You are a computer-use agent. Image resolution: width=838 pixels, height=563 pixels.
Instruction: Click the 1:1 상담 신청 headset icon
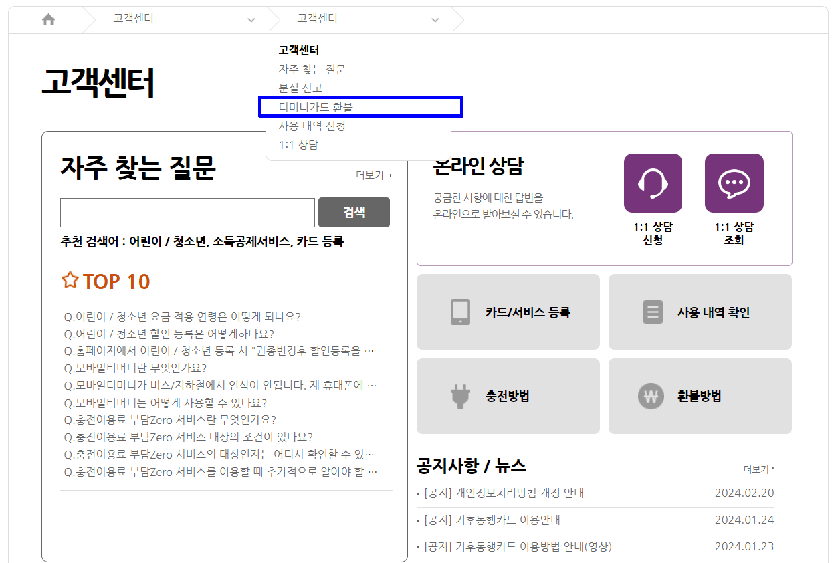[x=652, y=183]
